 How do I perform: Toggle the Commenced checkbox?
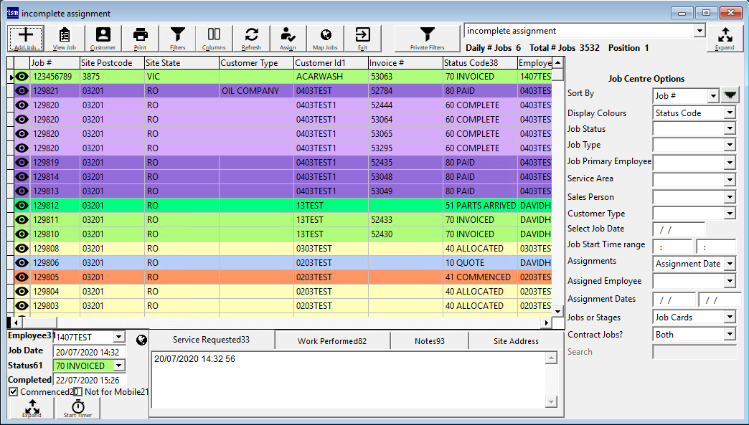click(x=14, y=392)
